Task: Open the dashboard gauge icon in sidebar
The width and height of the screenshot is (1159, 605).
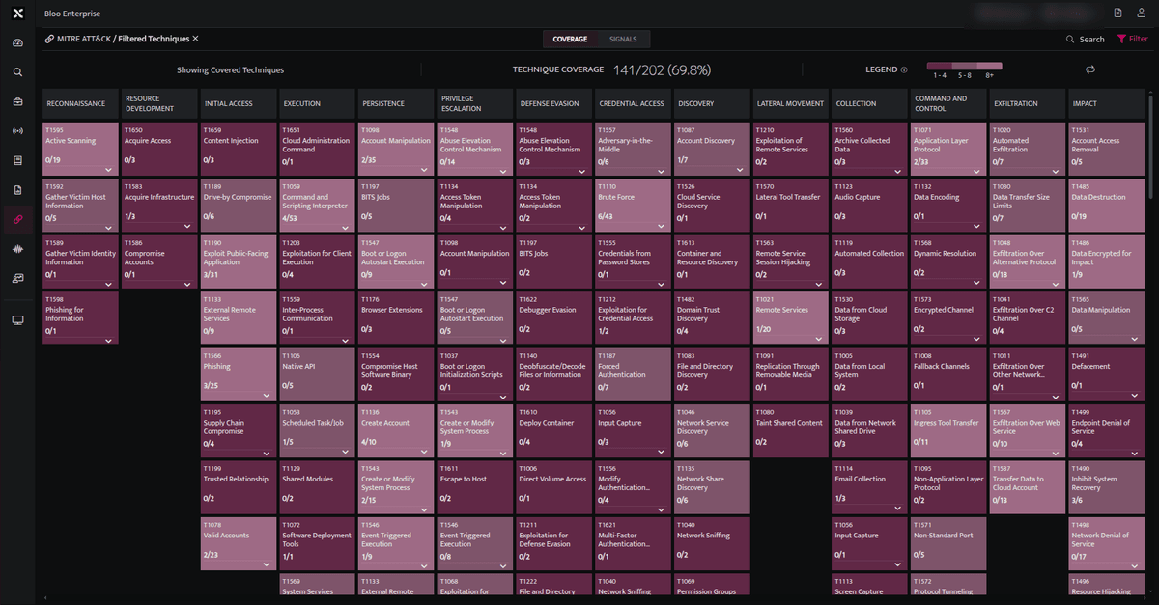Action: click(x=17, y=43)
